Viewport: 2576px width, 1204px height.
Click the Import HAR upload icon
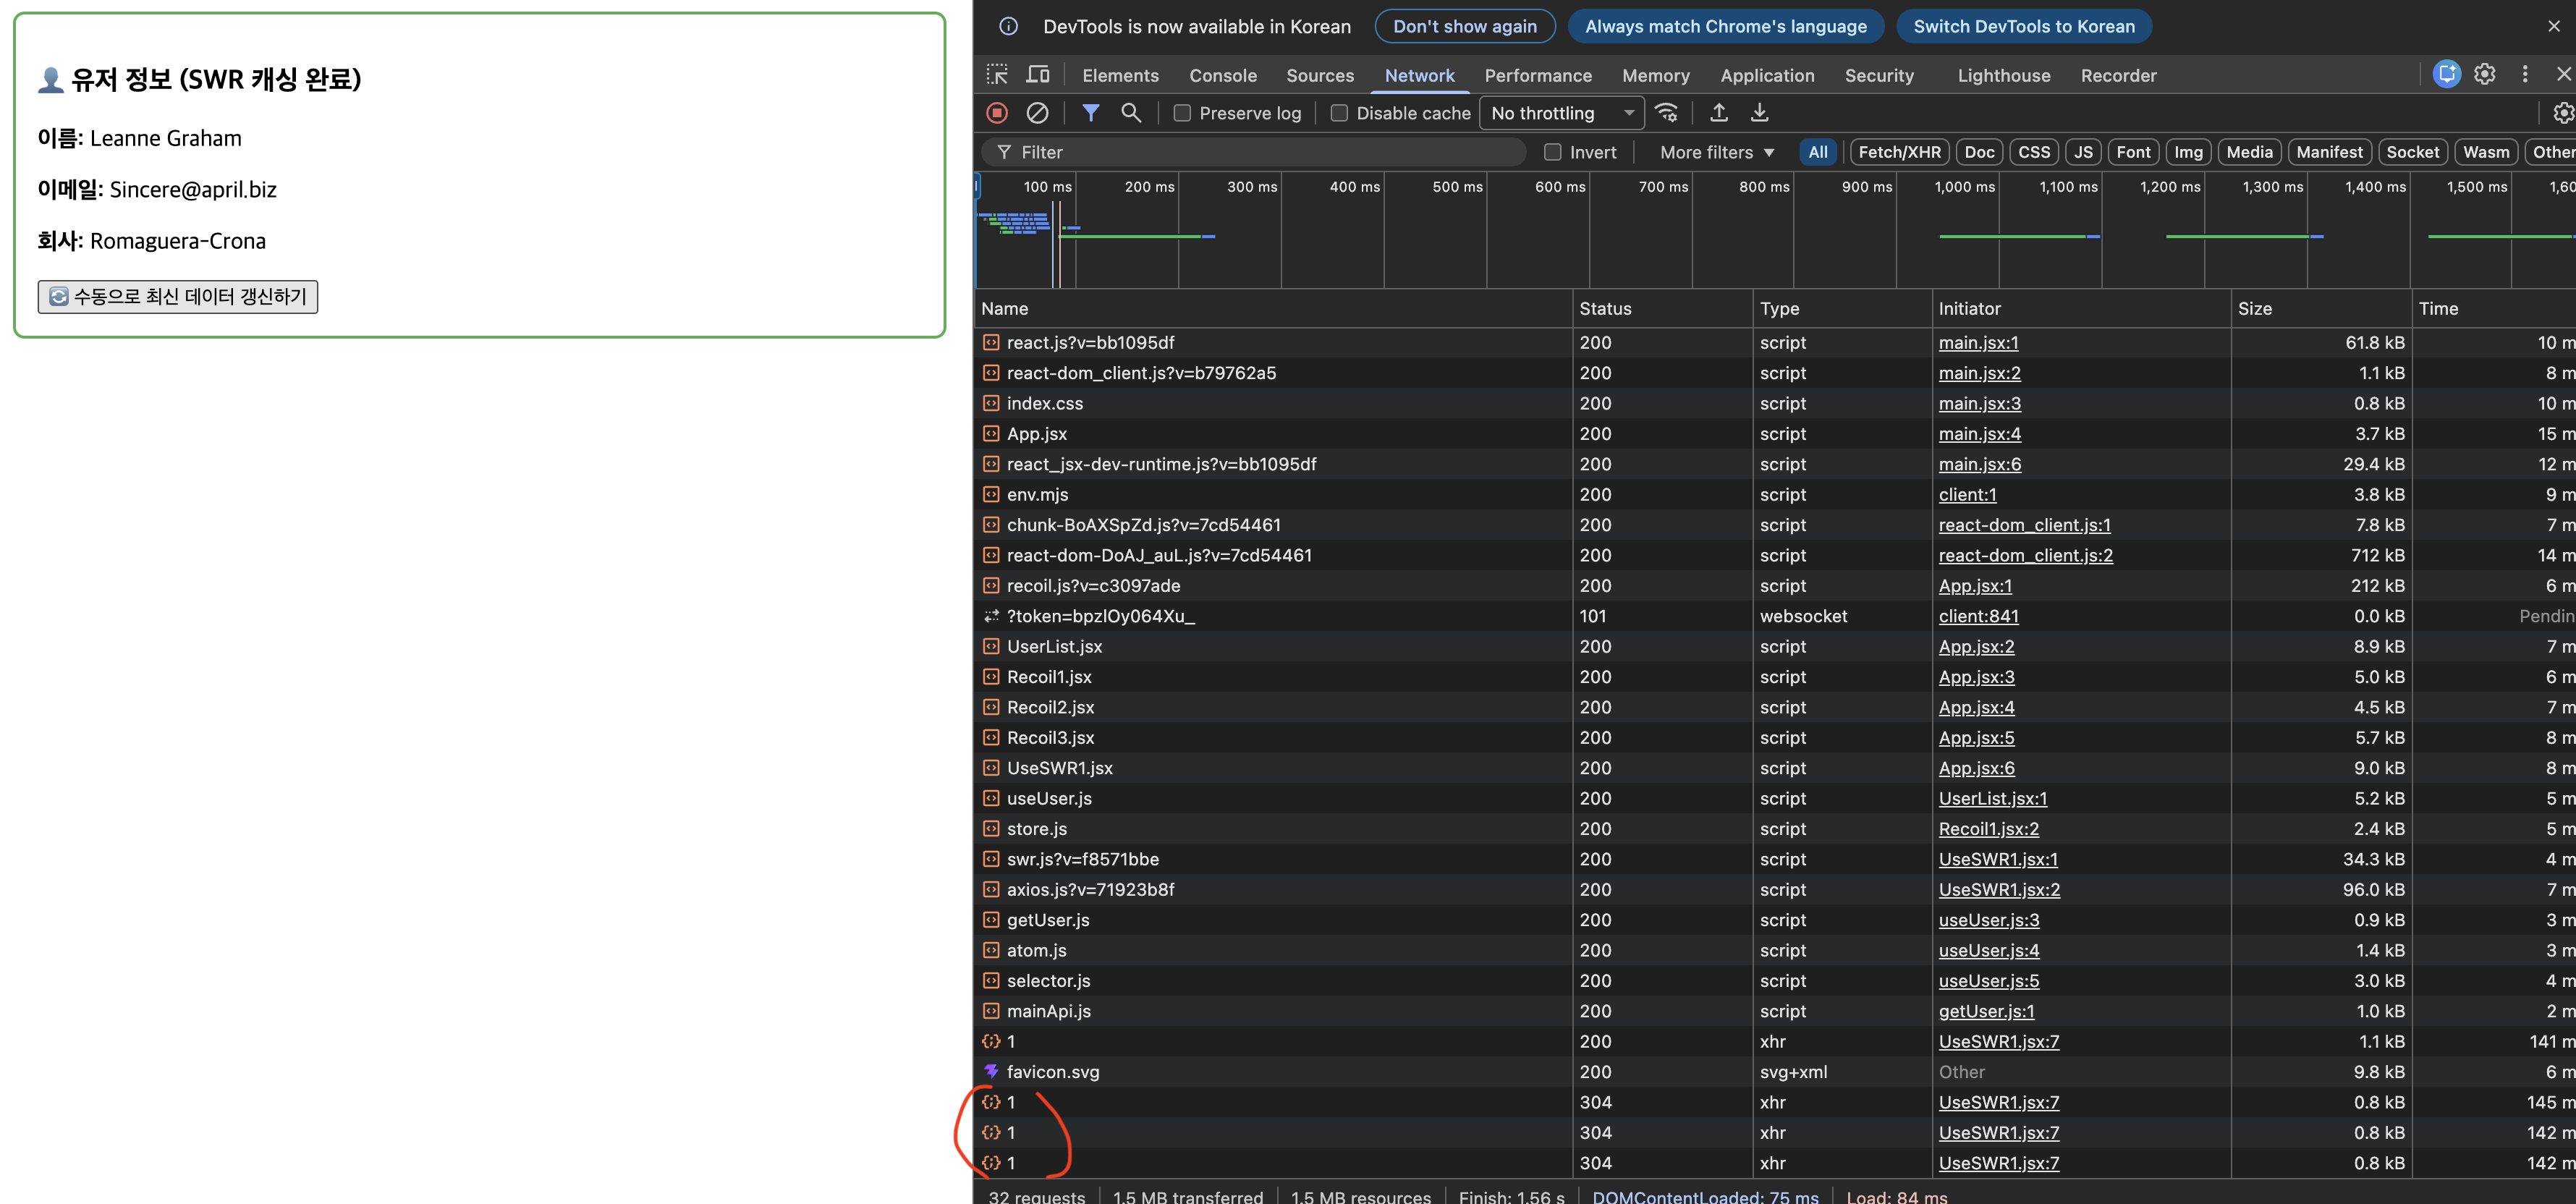(1718, 113)
